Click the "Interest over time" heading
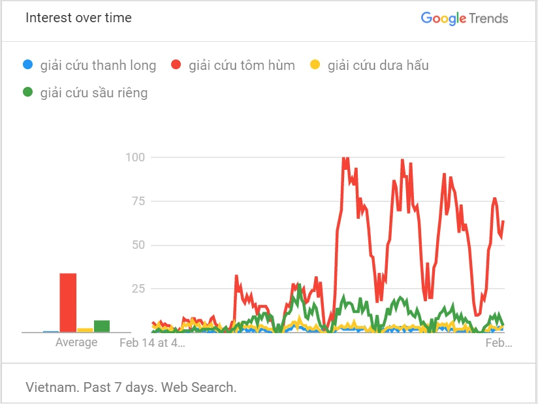The width and height of the screenshot is (538, 405). pyautogui.click(x=78, y=18)
